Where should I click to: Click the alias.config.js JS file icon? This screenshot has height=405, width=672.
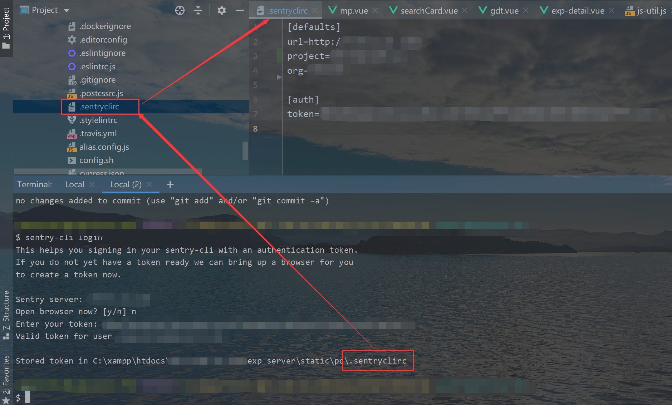[x=72, y=147]
